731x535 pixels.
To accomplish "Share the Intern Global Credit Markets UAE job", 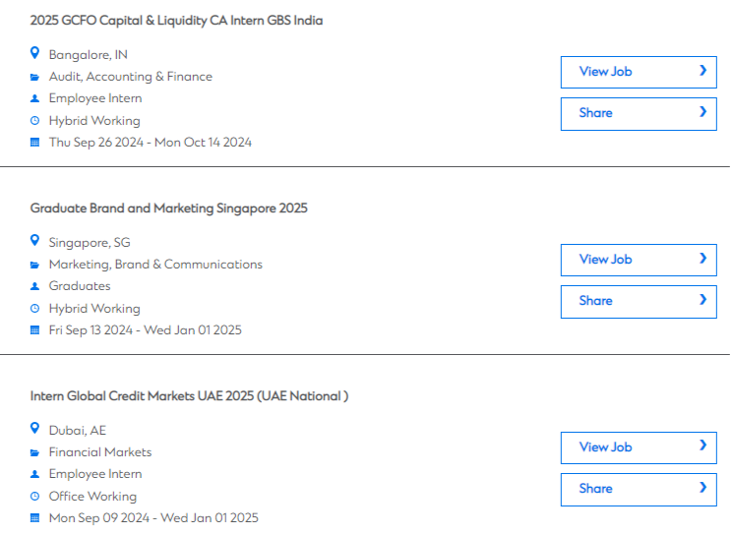I will (x=639, y=490).
